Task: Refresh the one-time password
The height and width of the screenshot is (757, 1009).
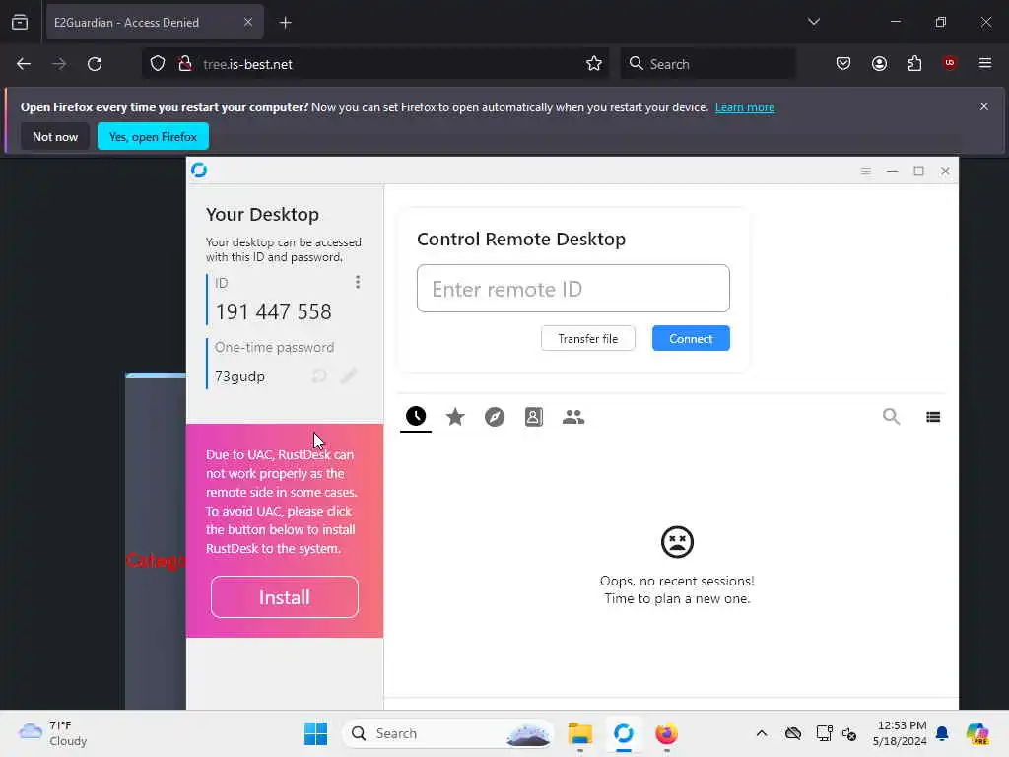Action: point(319,376)
